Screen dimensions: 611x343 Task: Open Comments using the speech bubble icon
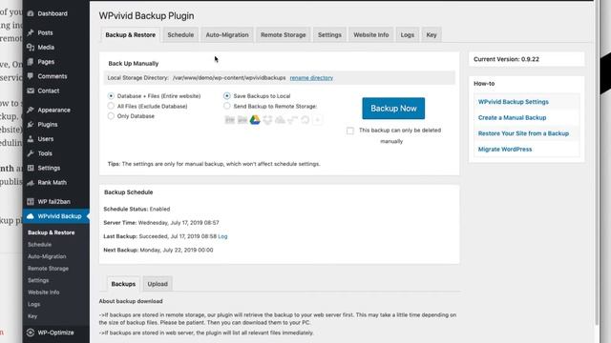pos(31,76)
